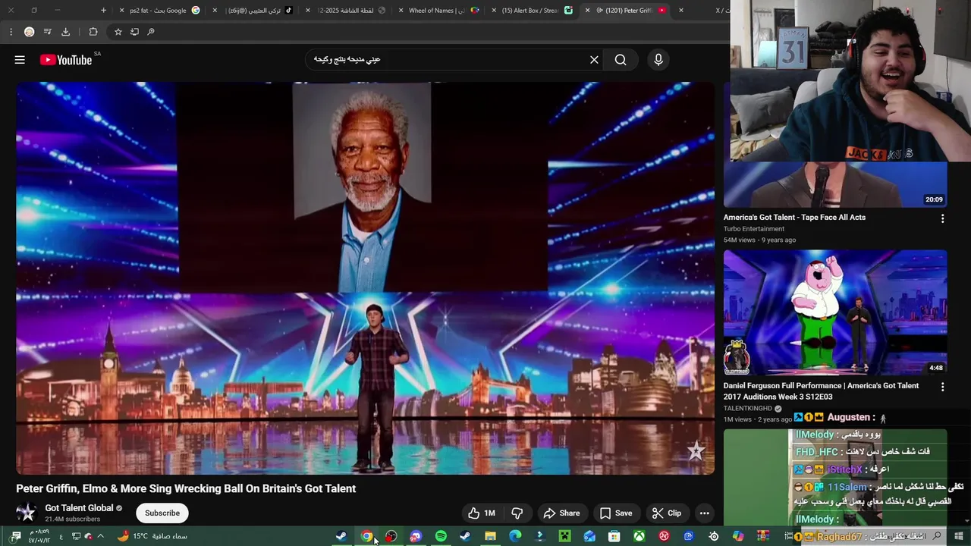Screen dimensions: 971x546
Task: Close the Alert Box tab
Action: (x=495, y=11)
